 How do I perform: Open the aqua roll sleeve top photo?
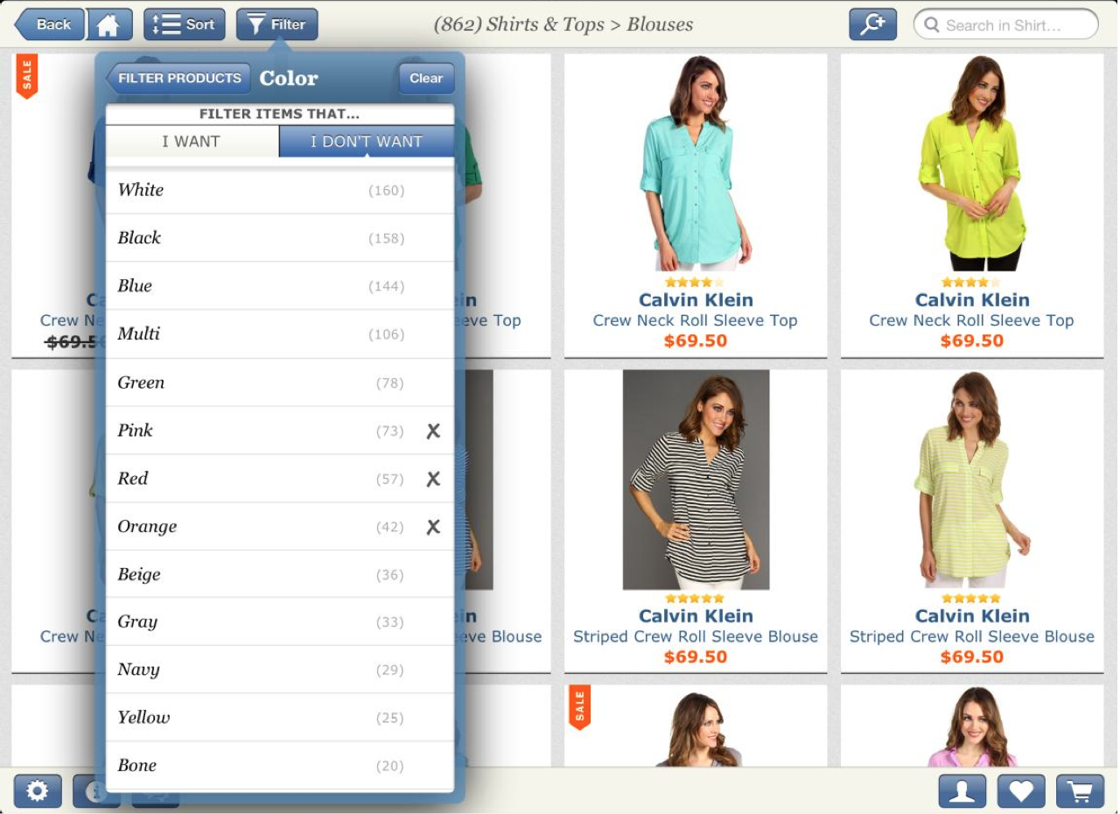click(696, 164)
